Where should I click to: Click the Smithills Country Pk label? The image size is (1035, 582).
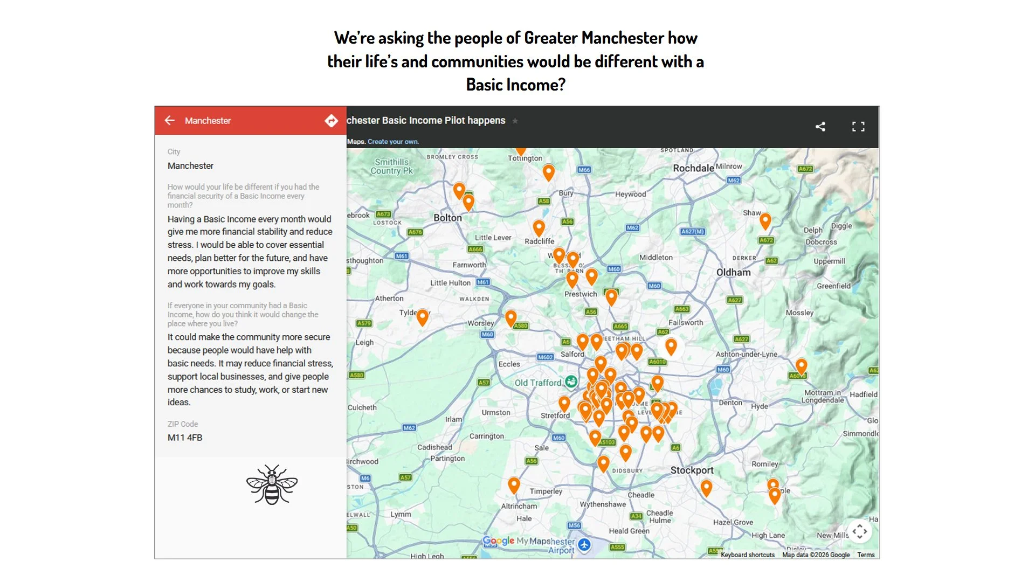(x=392, y=166)
